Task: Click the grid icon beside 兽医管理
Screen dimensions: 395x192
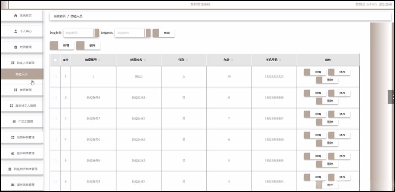Action: 15,90
